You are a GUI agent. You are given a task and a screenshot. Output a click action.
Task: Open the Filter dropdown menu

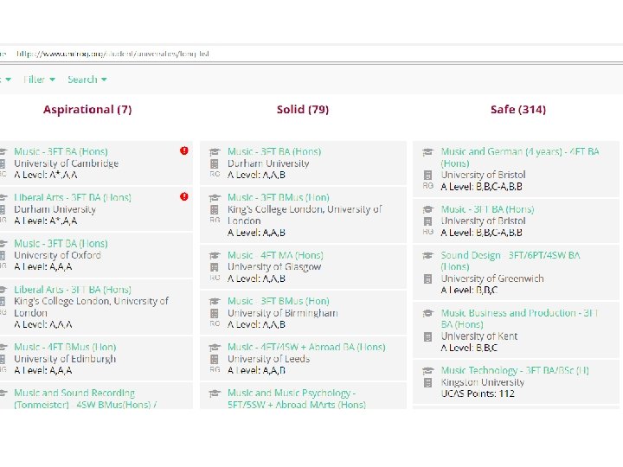pos(39,80)
